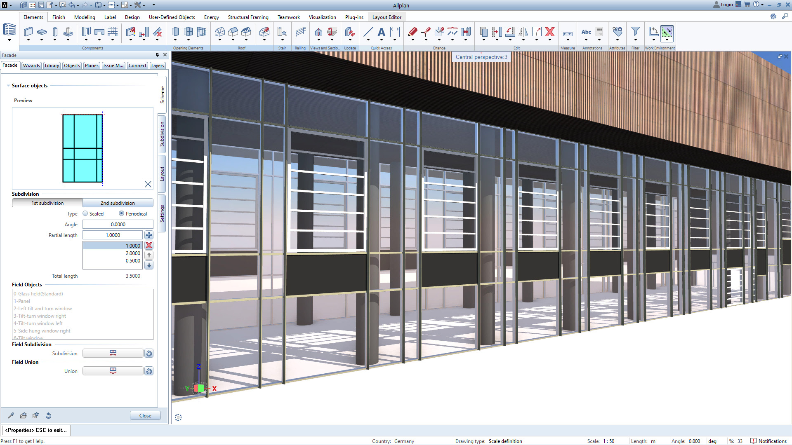Select the Wall tool in Components
The height and width of the screenshot is (445, 792).
(x=28, y=32)
